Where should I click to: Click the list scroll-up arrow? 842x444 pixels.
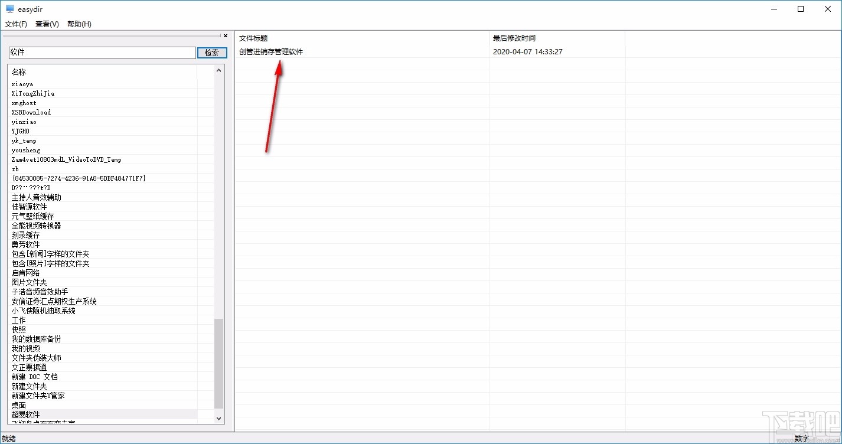(x=219, y=70)
